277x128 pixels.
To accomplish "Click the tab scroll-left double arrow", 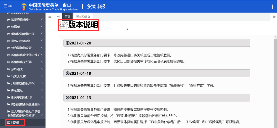I will (58, 17).
